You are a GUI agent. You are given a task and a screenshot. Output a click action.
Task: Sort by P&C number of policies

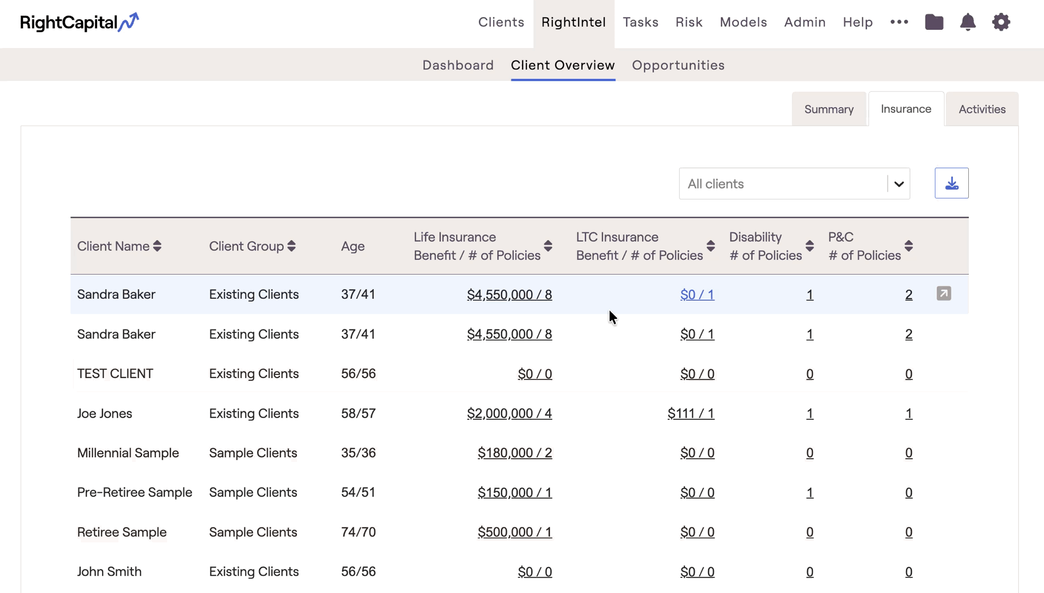pyautogui.click(x=908, y=246)
